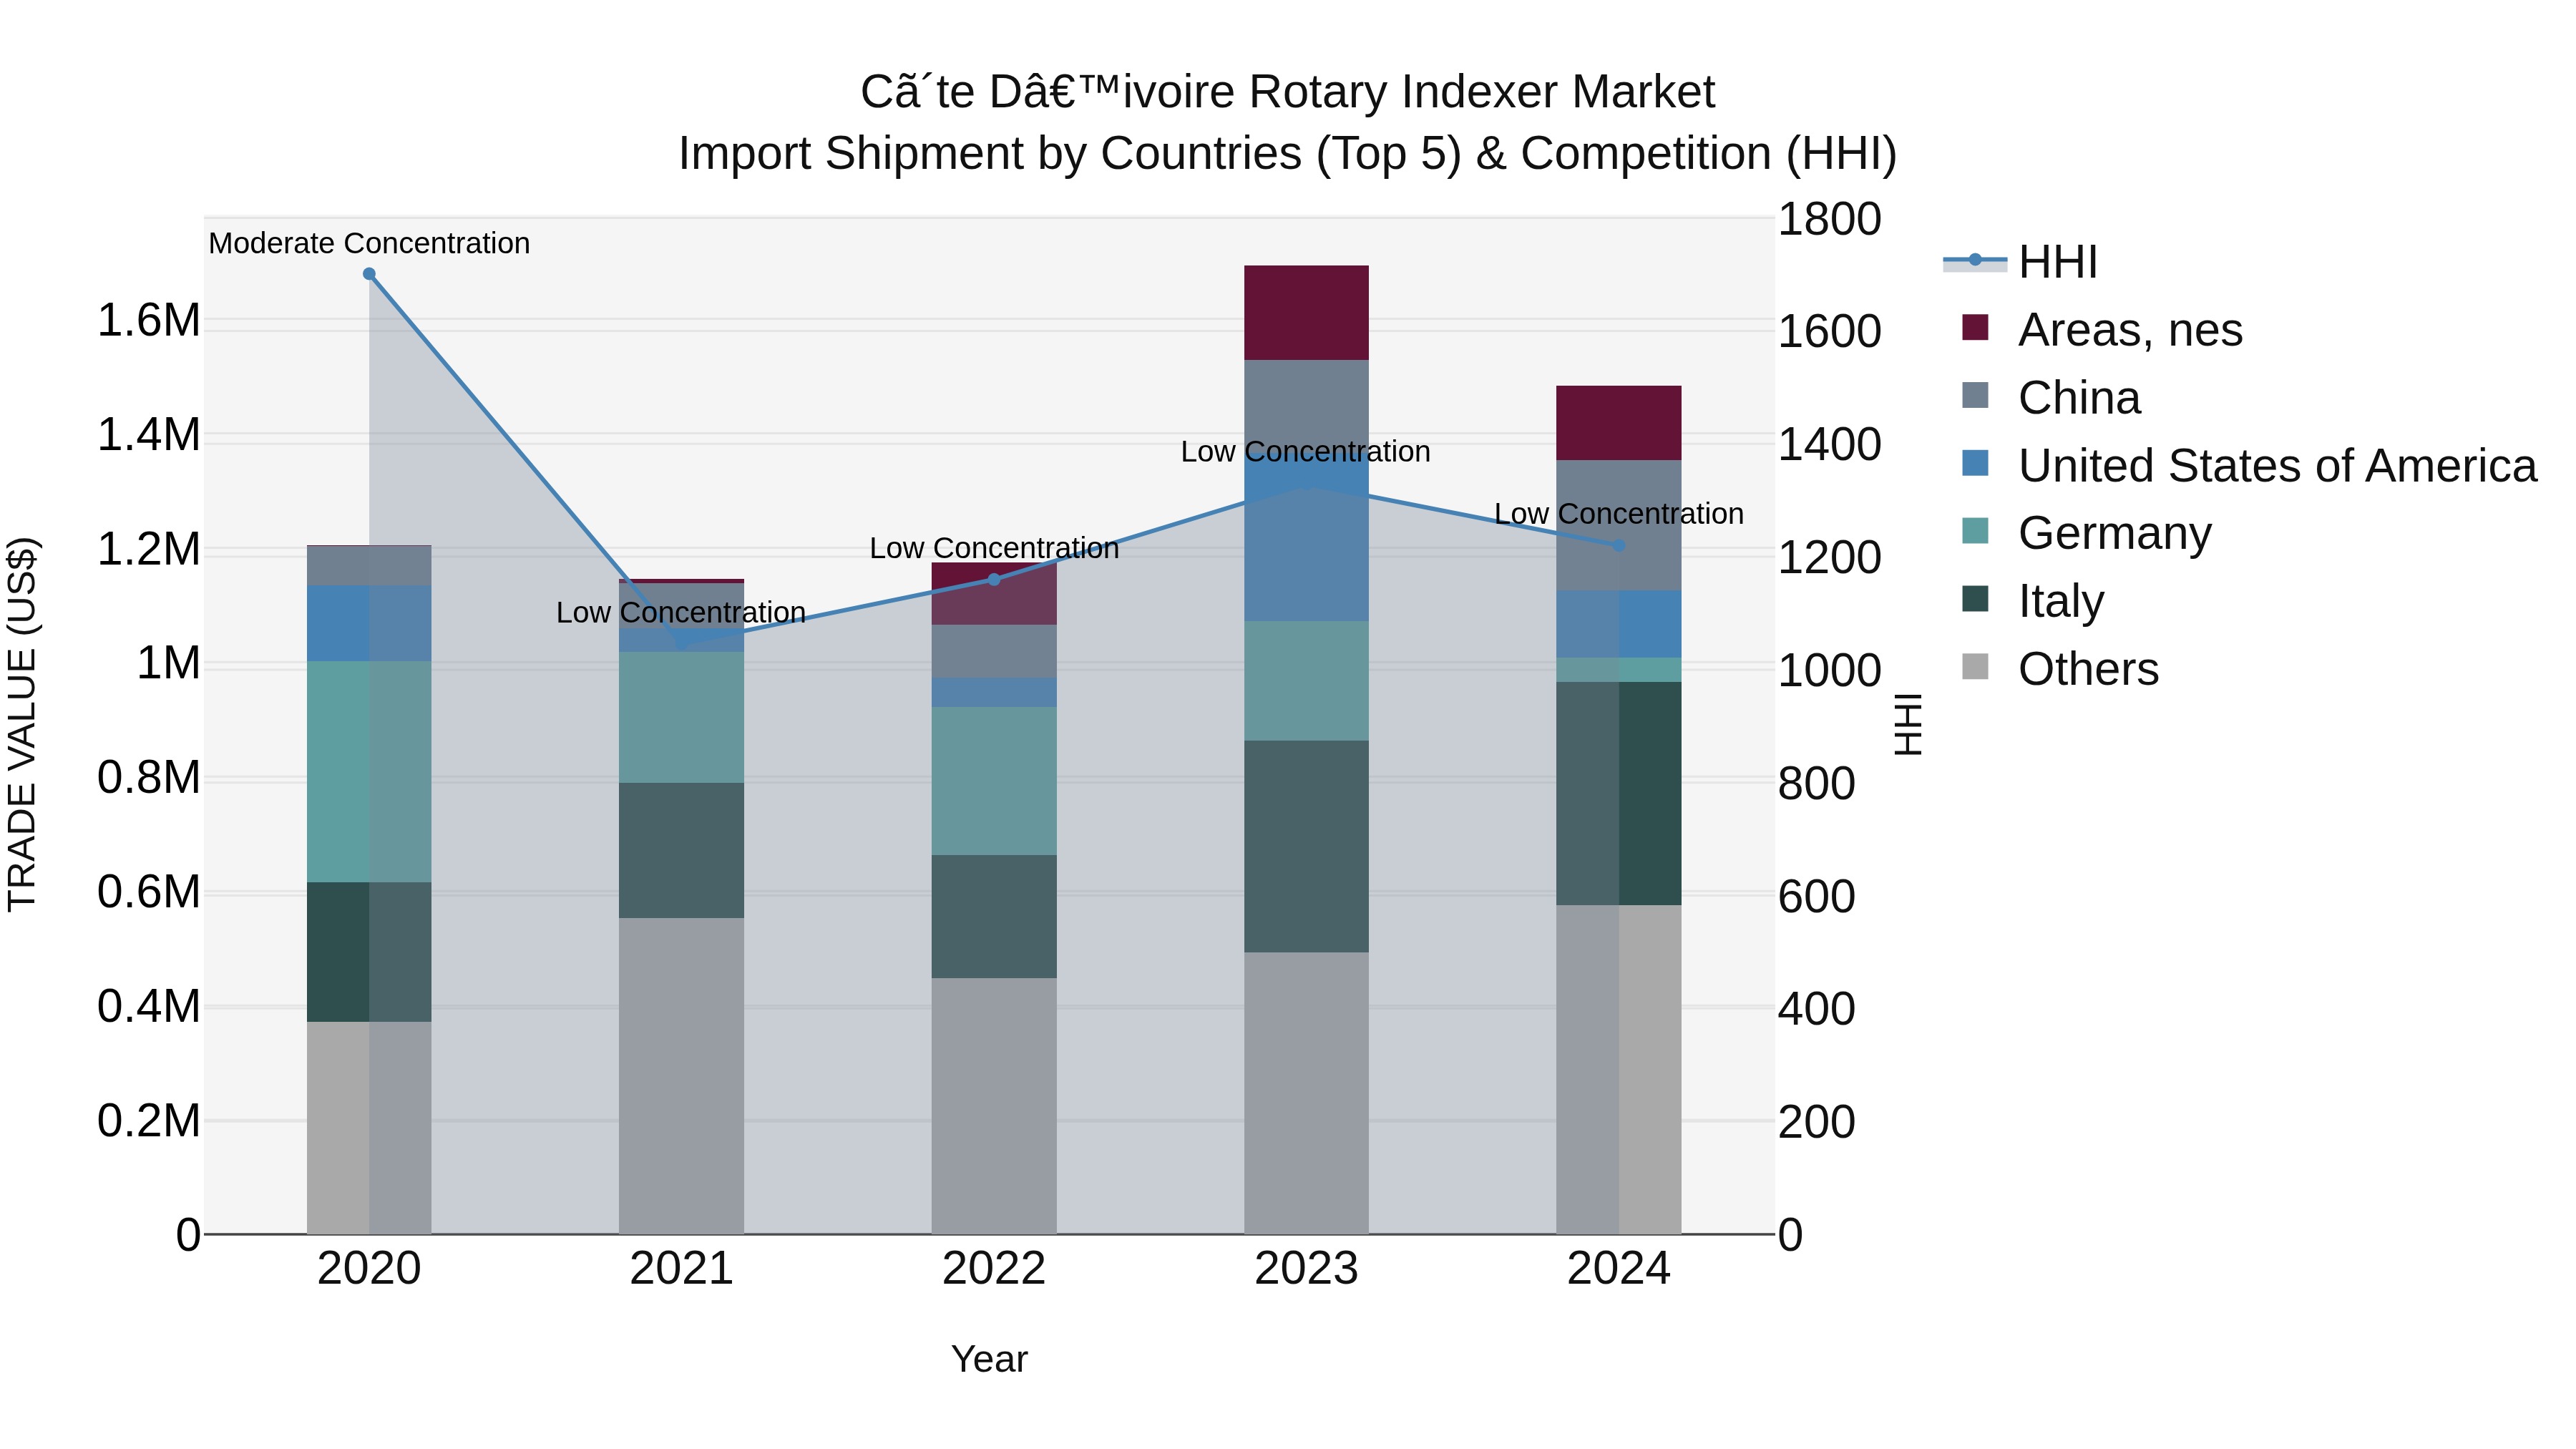Click the 2021 Others bar segment
Viewport: 2576px width, 1449px height.
click(x=681, y=1076)
